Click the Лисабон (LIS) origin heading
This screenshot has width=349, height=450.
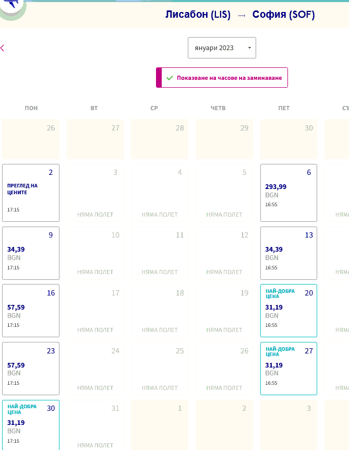pyautogui.click(x=198, y=15)
